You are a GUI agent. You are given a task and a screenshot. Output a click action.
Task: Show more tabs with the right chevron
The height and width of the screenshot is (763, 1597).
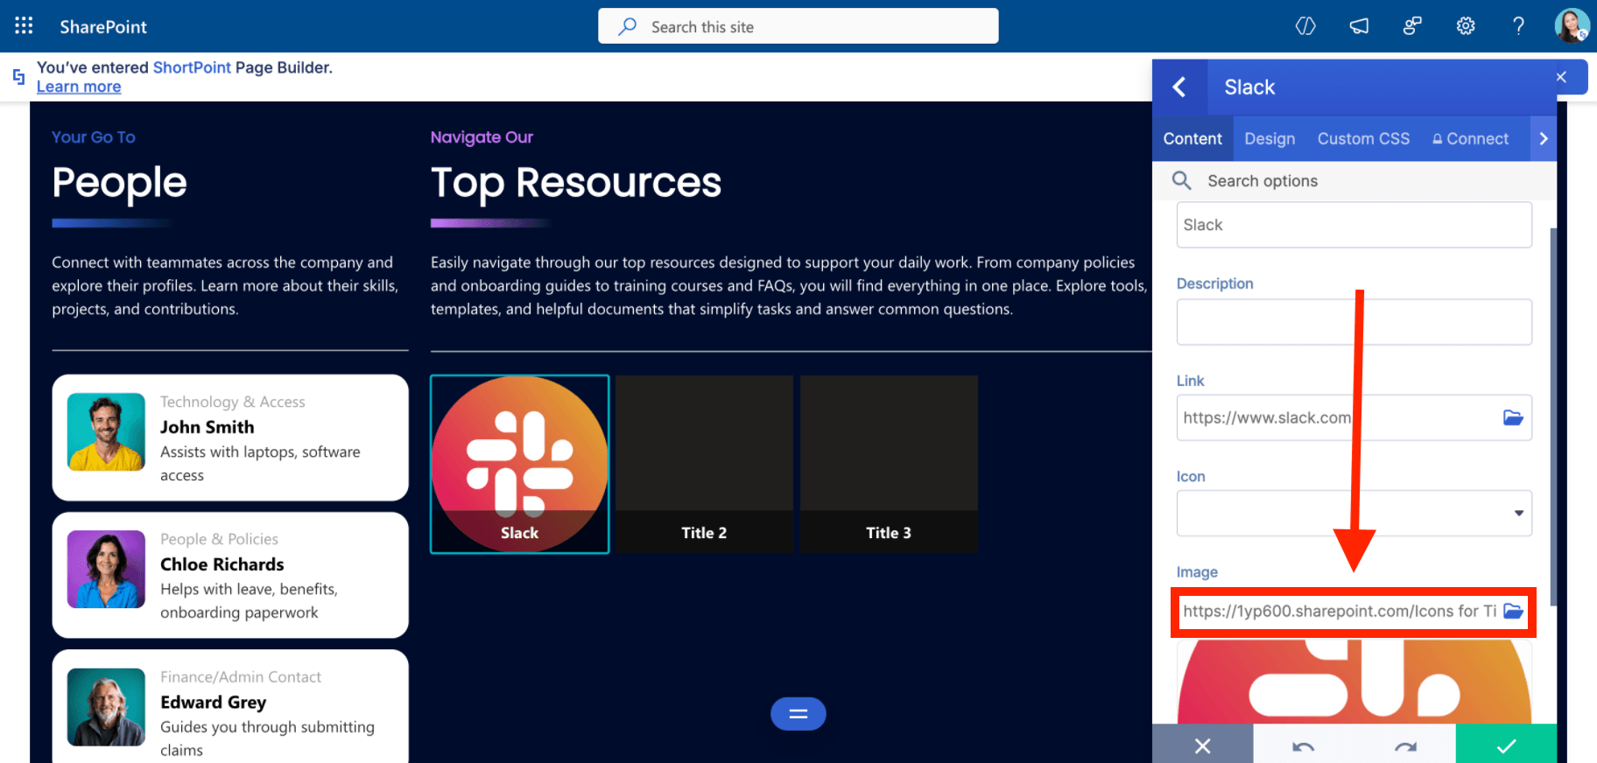click(x=1544, y=138)
